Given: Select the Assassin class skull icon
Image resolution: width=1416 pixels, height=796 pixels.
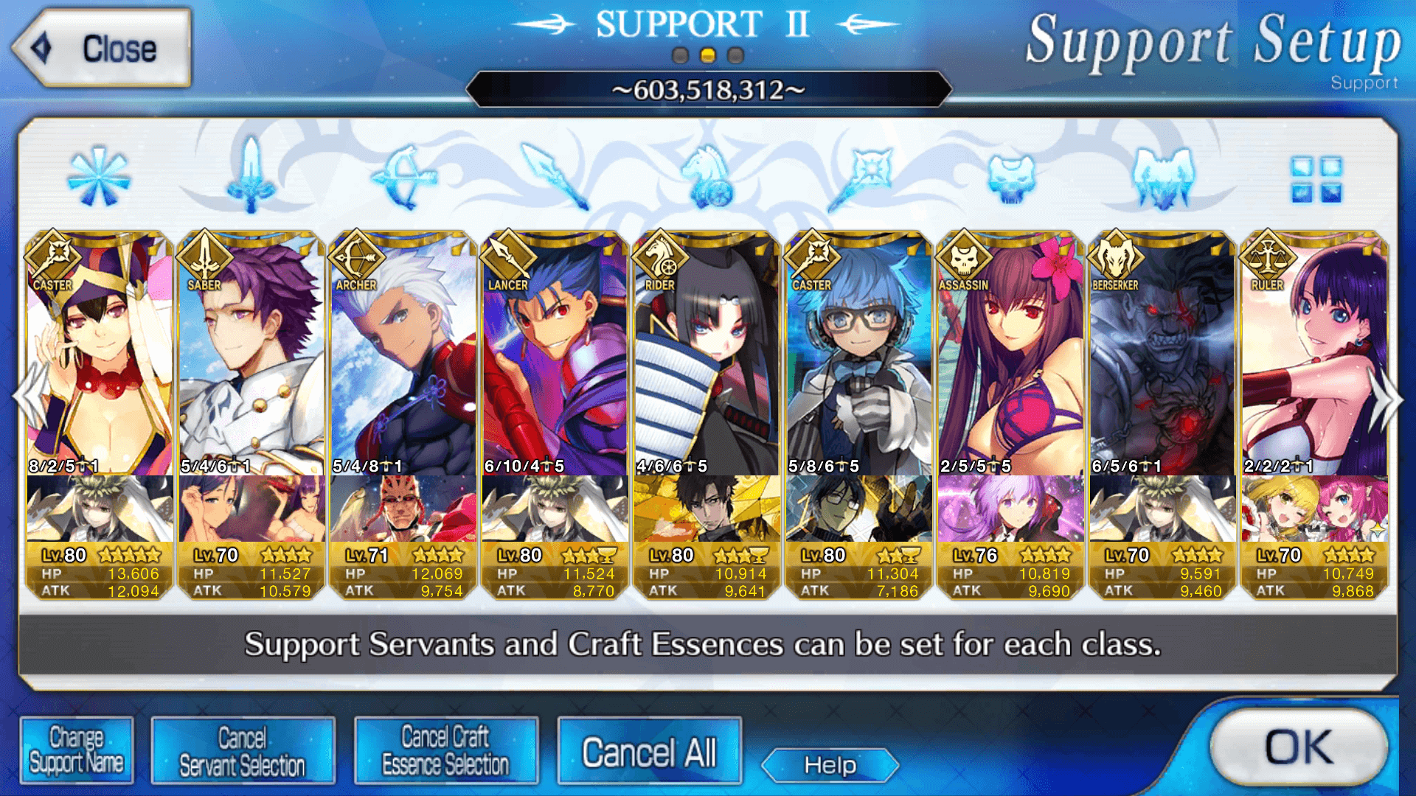Looking at the screenshot, I should click(x=1011, y=178).
